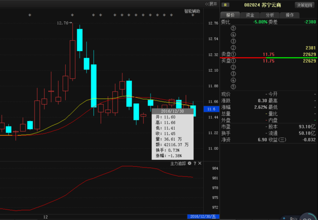Click the star marker above the 12.76 candle
Image resolution: width=318 pixels, height=220 pixels.
pyautogui.click(x=72, y=15)
